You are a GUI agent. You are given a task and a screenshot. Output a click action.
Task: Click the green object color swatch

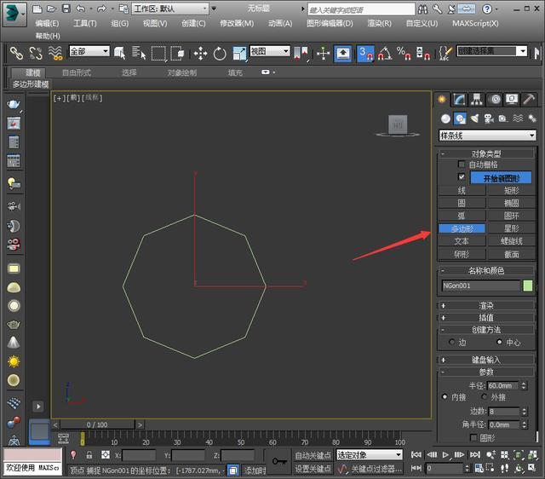[x=528, y=286]
